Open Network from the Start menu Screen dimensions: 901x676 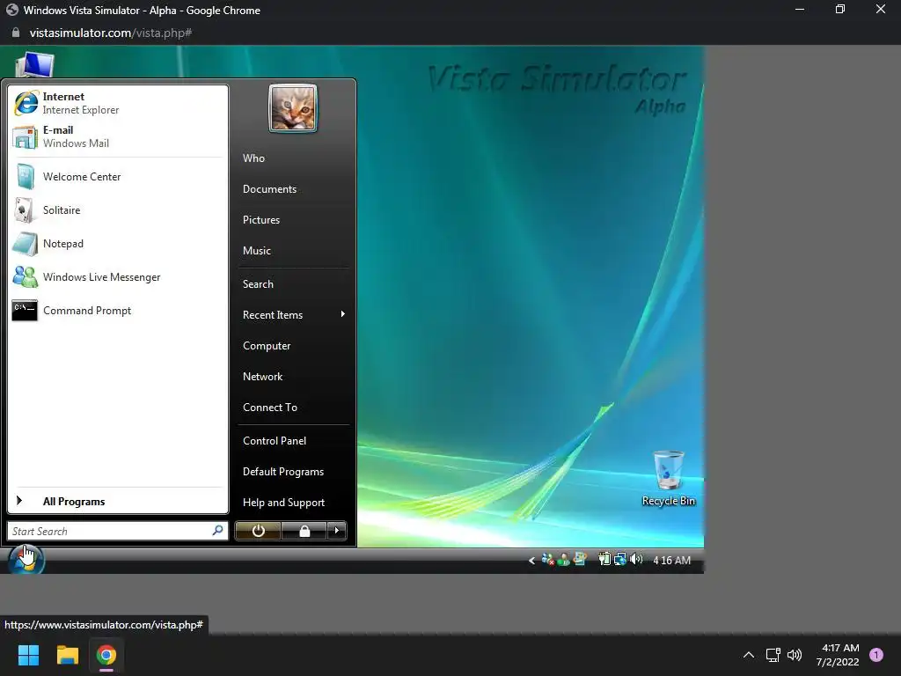coord(293,377)
